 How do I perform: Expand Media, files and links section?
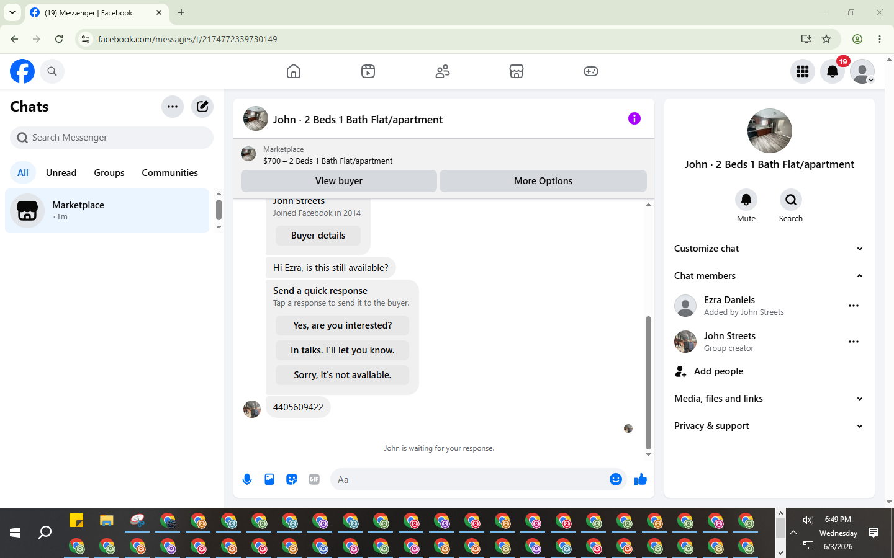click(x=769, y=399)
